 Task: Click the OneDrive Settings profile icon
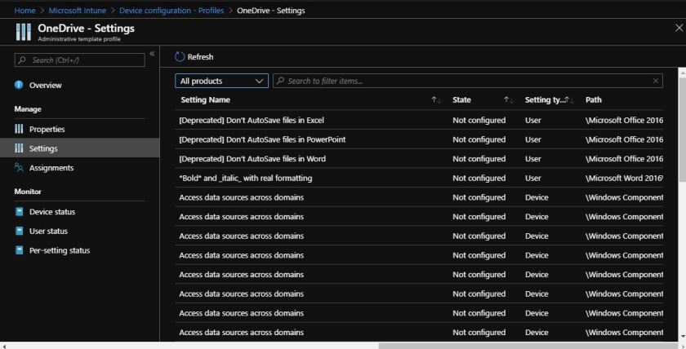(23, 32)
